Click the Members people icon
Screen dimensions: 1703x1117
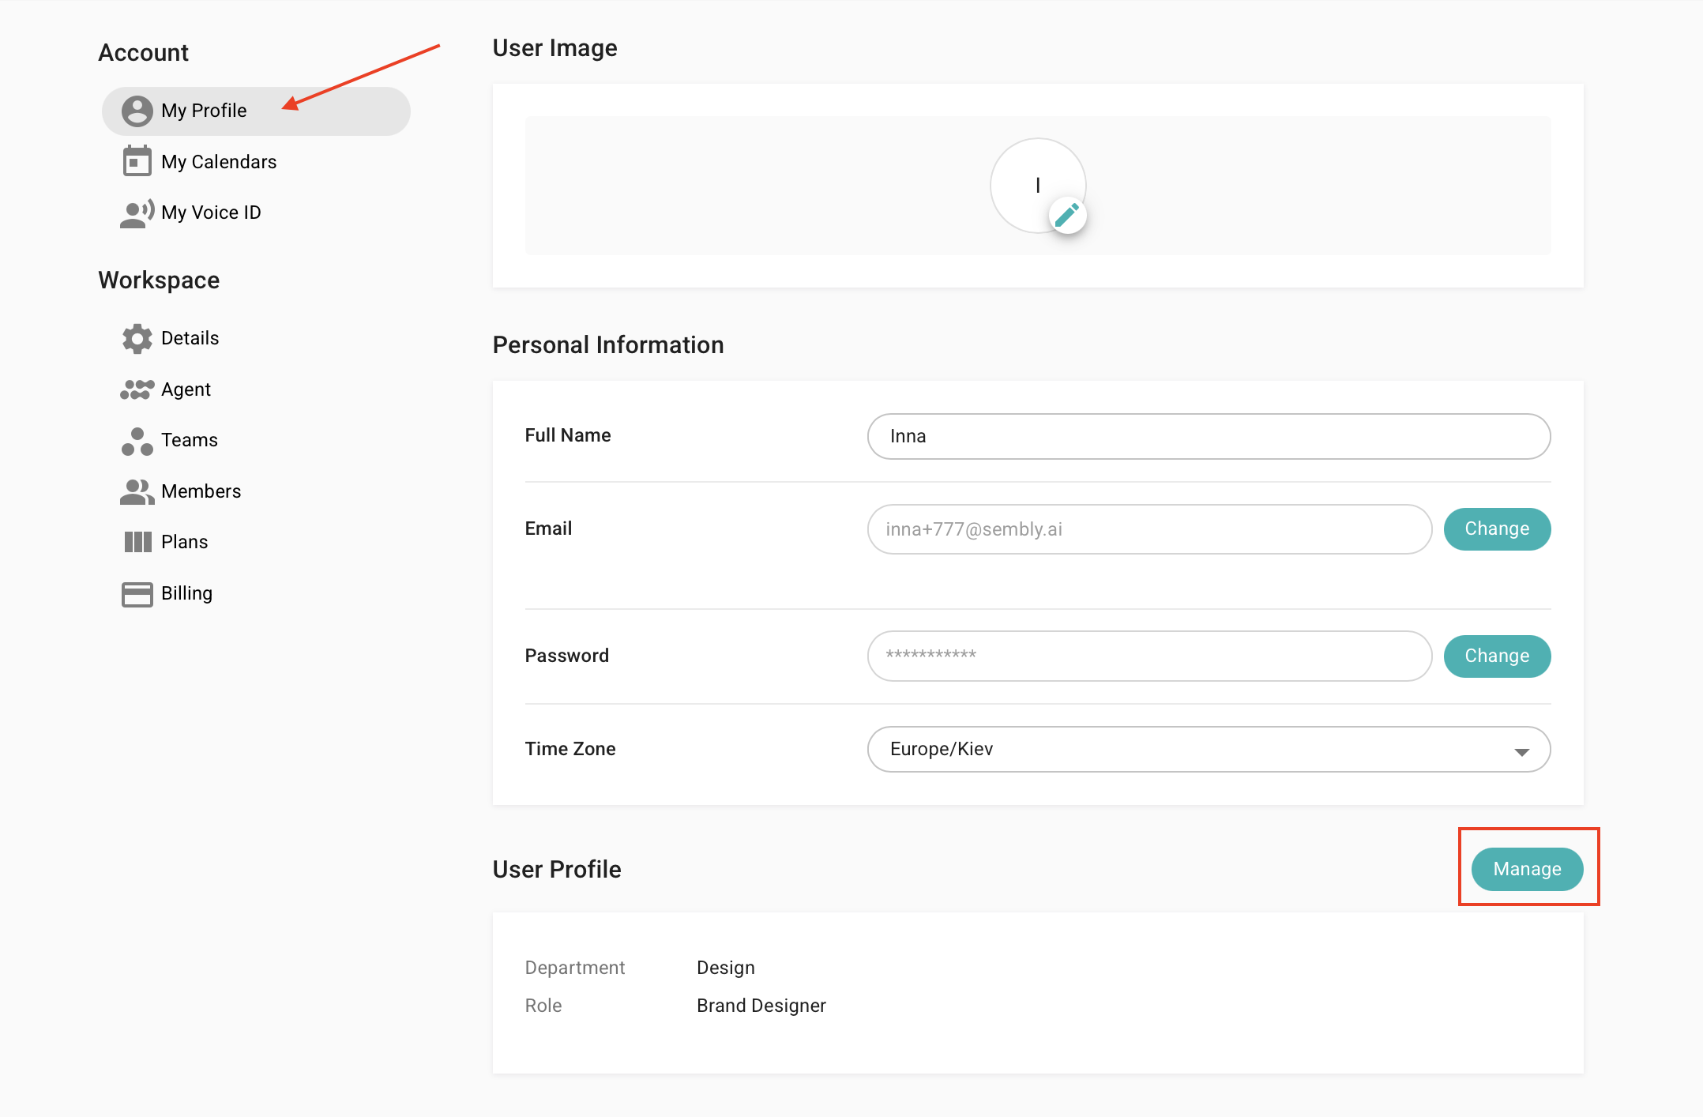137,491
